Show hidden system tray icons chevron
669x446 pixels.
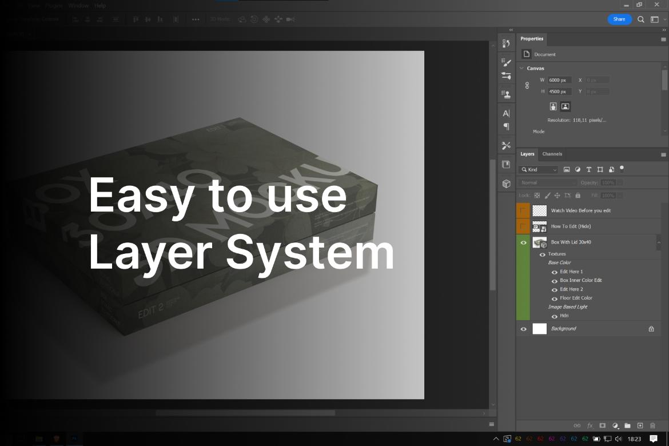coord(496,439)
